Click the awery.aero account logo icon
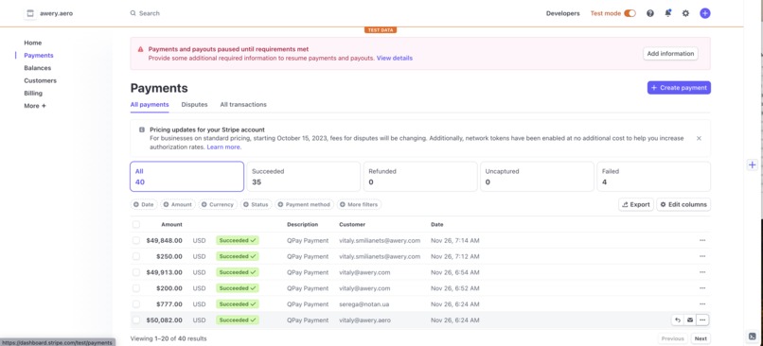The width and height of the screenshot is (763, 346). [30, 13]
